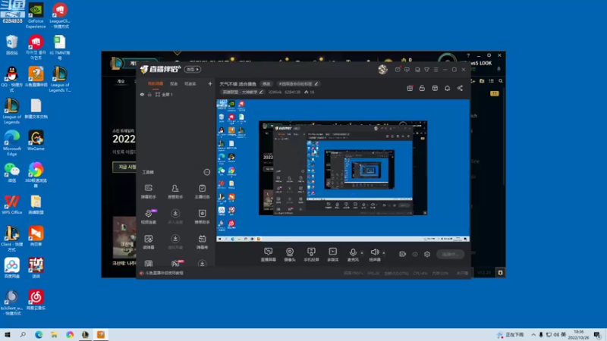607x341 pixels.
Task: Switch to the second scene tab
Action: point(174,83)
